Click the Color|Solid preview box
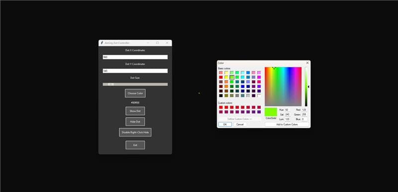This screenshot has height=192, width=398. (271, 112)
